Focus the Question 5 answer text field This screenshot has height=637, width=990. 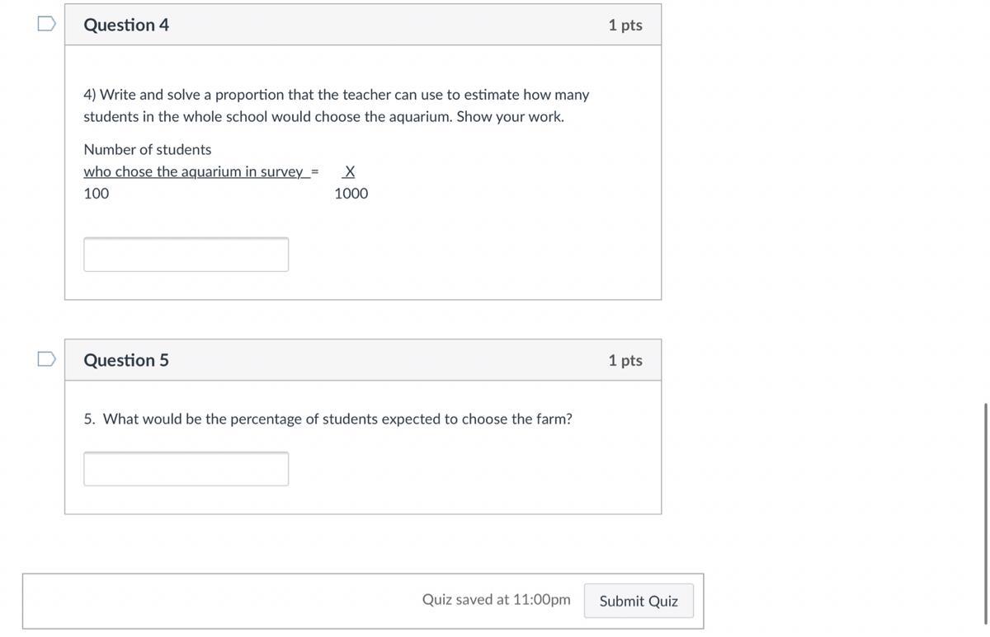coord(186,469)
